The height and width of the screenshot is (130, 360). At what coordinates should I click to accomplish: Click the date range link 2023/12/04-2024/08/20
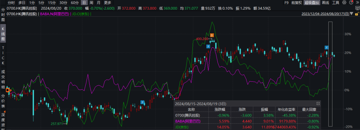tap(325, 14)
